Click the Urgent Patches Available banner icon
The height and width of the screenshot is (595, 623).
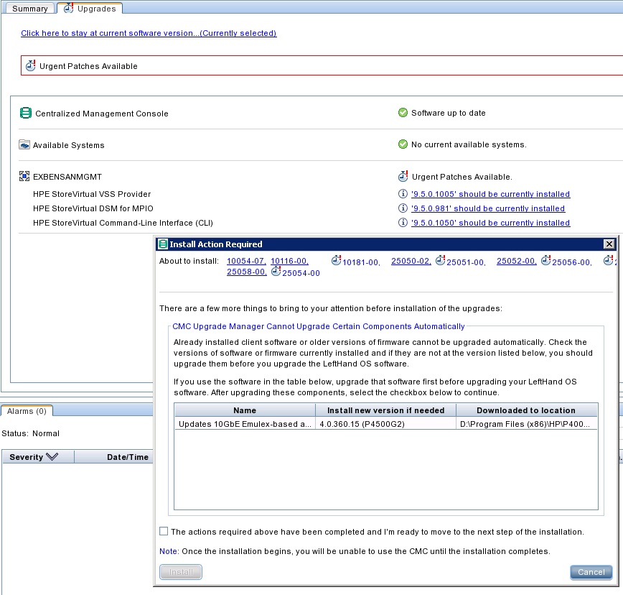pyautogui.click(x=31, y=65)
